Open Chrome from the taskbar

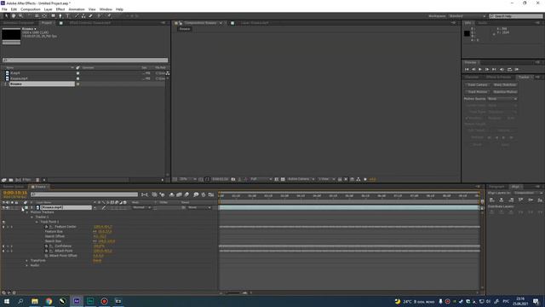49,301
